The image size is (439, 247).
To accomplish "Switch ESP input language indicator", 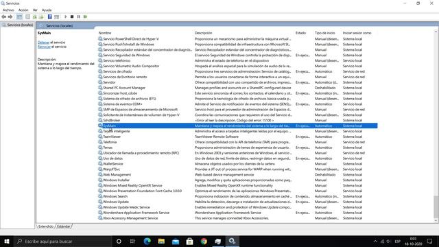I will [x=397, y=242].
